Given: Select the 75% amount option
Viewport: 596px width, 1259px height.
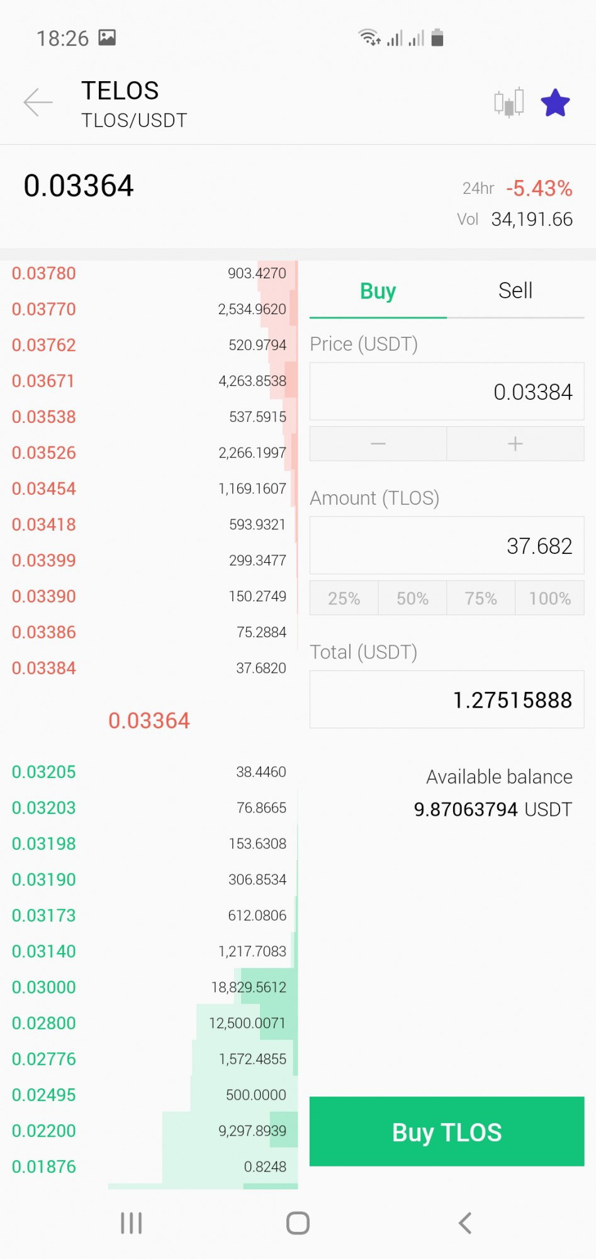Looking at the screenshot, I should pos(481,598).
